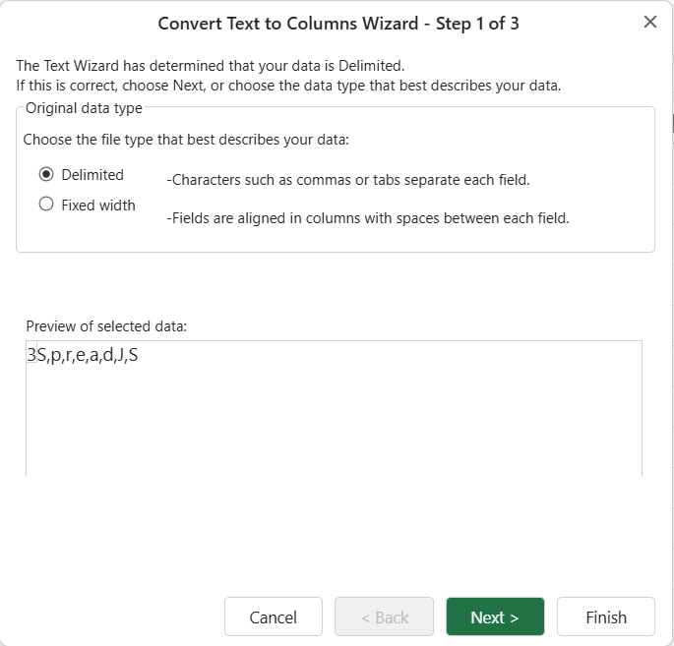Click the 'If this is correct, choose Next' line
The image size is (674, 646).
click(288, 86)
